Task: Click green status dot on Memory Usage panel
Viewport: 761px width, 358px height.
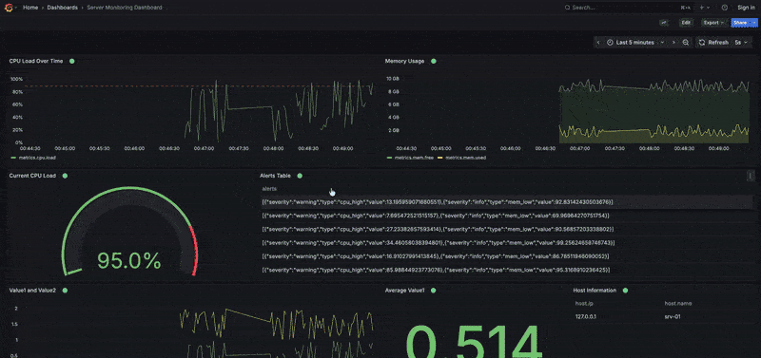Action: click(434, 61)
